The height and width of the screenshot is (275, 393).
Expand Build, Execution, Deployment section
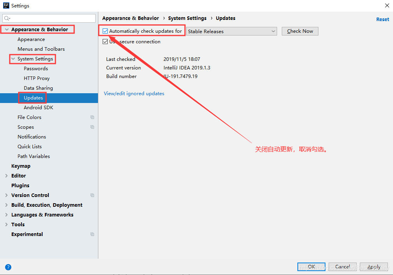pyautogui.click(x=7, y=205)
